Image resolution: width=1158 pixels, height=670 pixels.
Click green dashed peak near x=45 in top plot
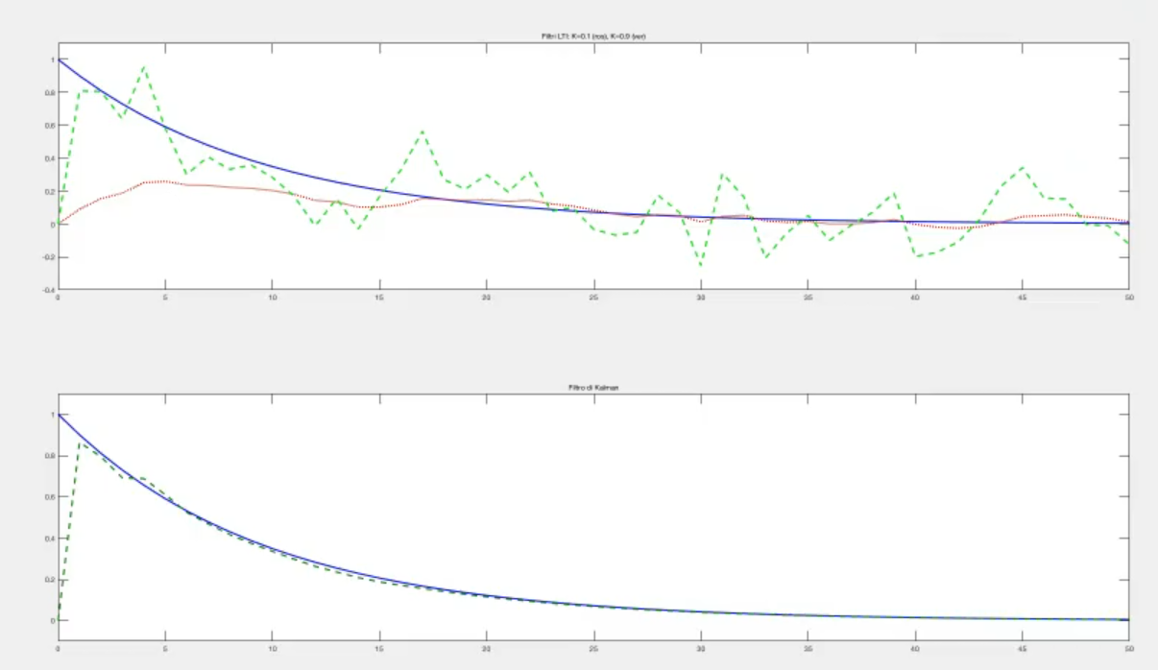click(1022, 167)
